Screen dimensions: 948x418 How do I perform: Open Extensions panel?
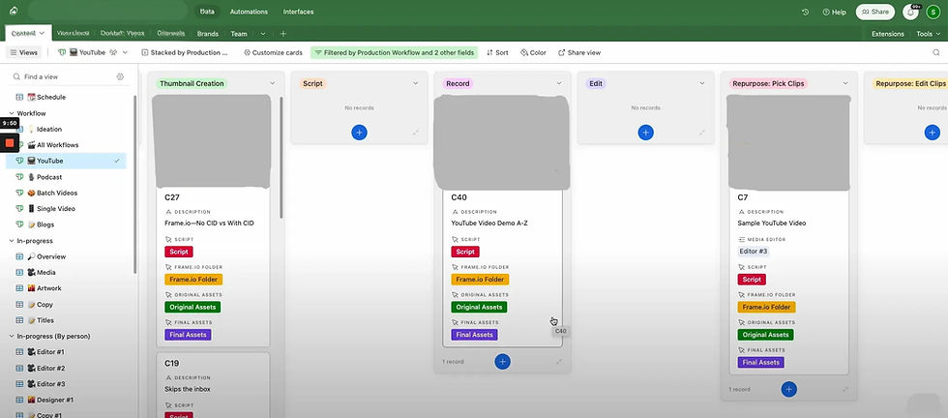coord(888,34)
